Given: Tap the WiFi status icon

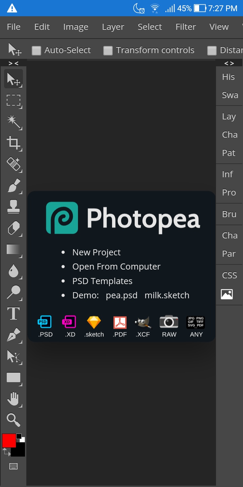Looking at the screenshot, I should tap(155, 8).
